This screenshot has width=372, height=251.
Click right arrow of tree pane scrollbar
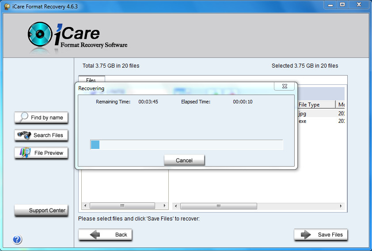pos(164,205)
